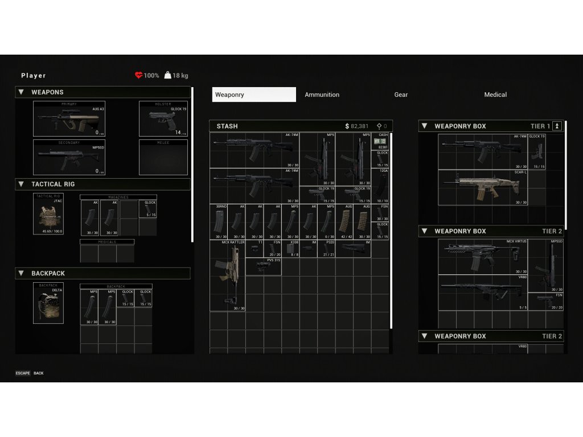
Task: Select the AUG magazine showing 30/30
Action: click(x=362, y=221)
